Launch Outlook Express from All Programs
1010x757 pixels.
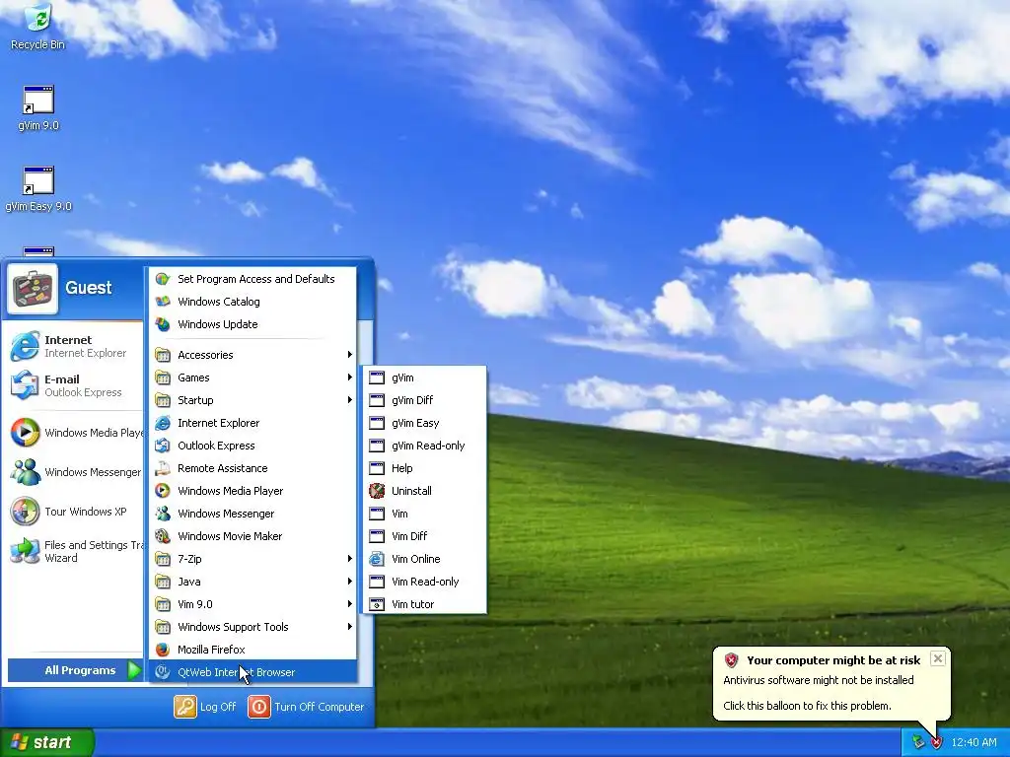click(252, 446)
